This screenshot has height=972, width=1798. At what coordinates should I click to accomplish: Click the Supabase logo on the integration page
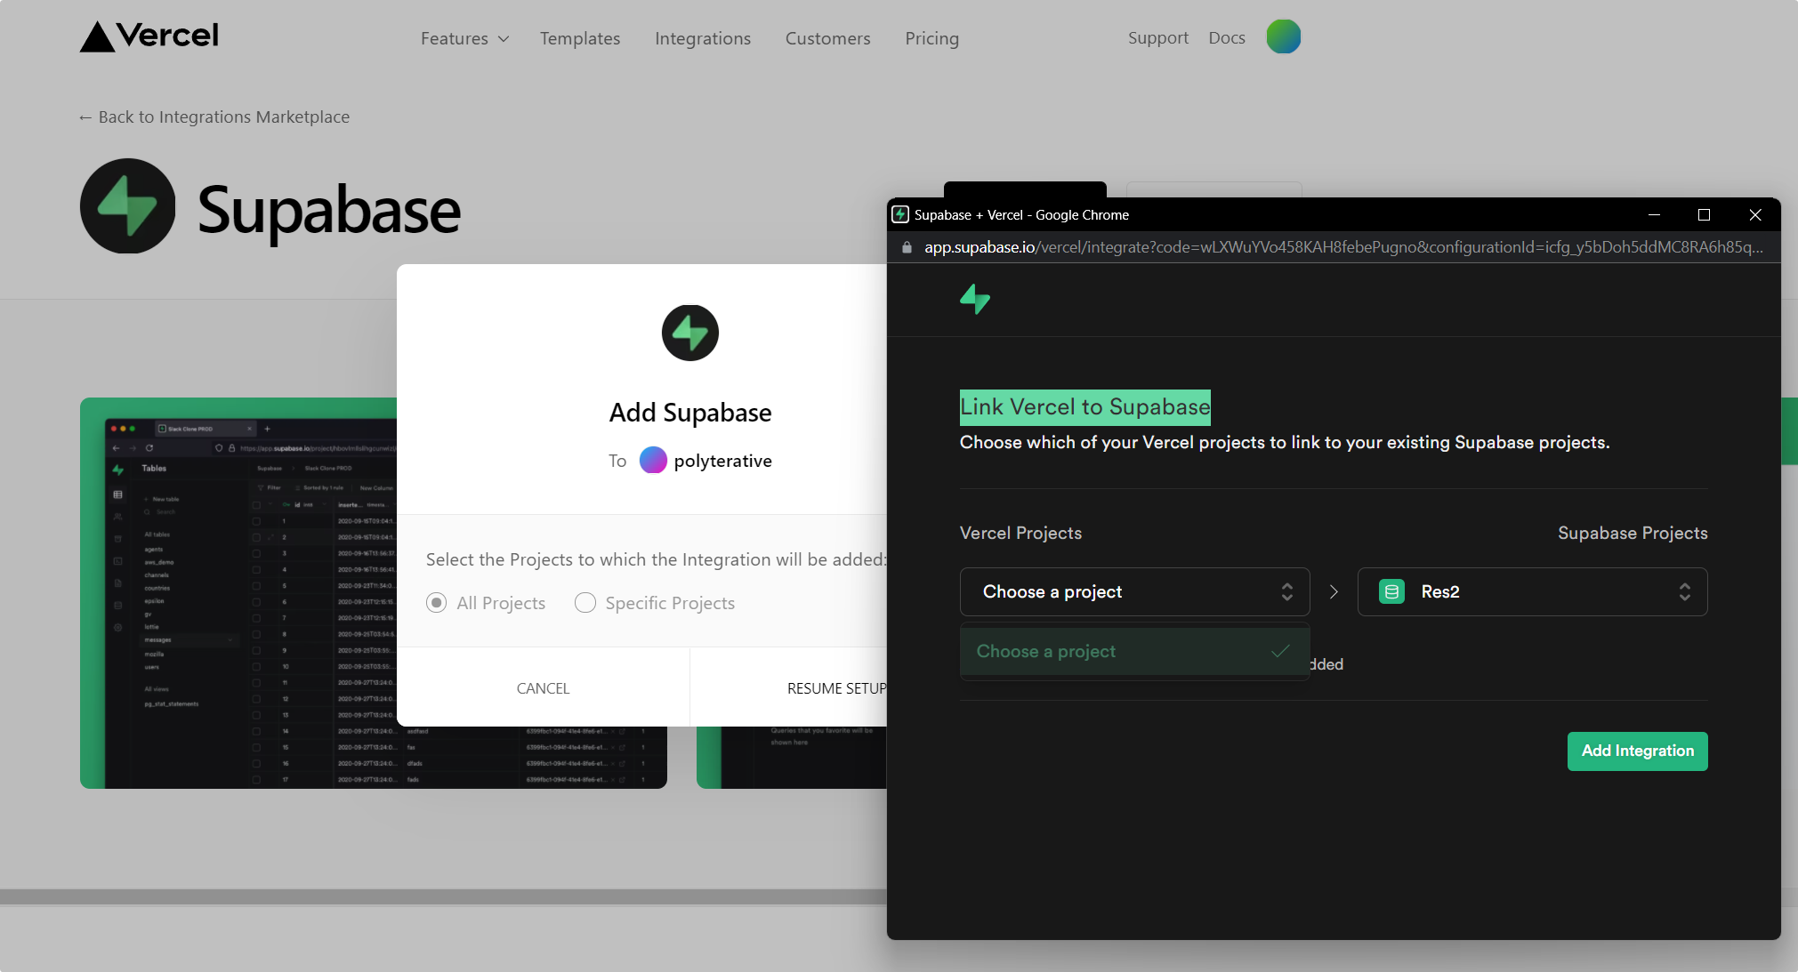click(128, 206)
